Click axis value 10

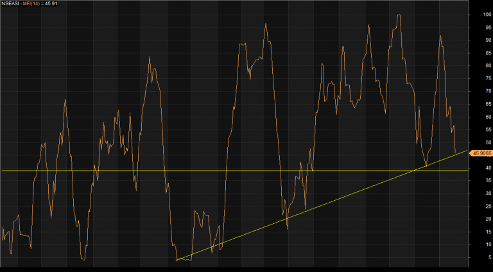coord(489,244)
